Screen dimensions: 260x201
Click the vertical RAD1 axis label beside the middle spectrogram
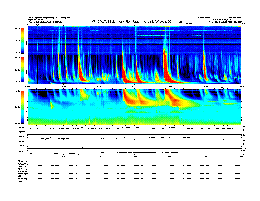click(26, 72)
